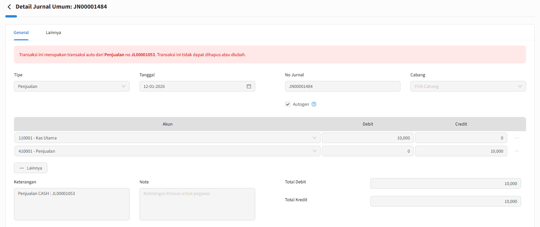Expand the 410001 - Penjualan account dropdown
This screenshot has width=540, height=227.
(x=167, y=151)
